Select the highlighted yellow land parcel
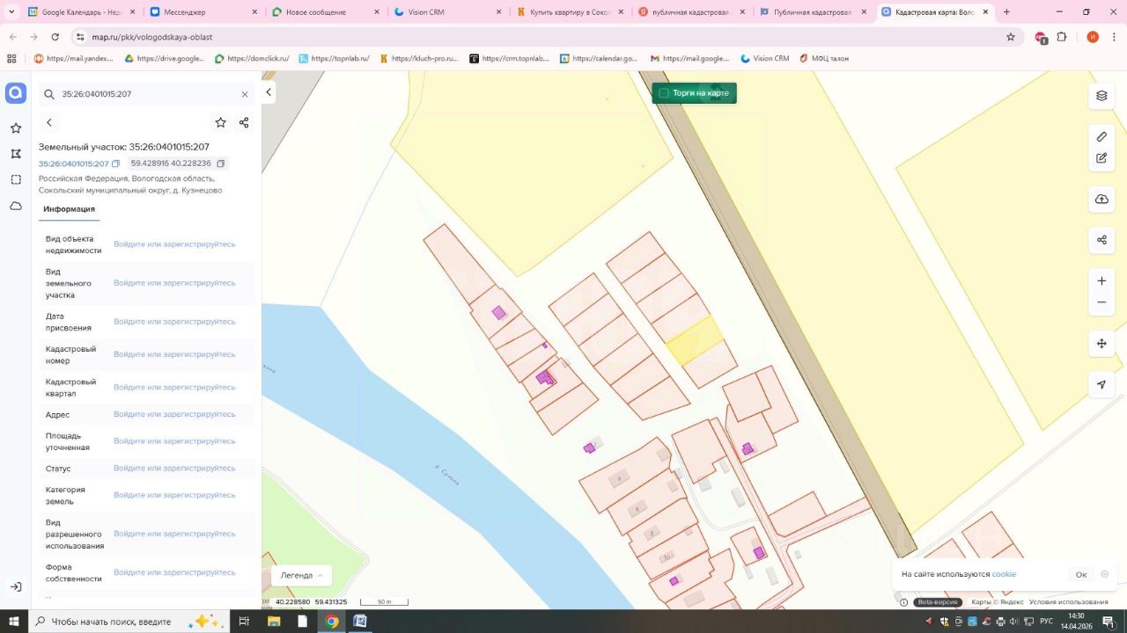Screen dimensions: 1127x633 [695, 341]
